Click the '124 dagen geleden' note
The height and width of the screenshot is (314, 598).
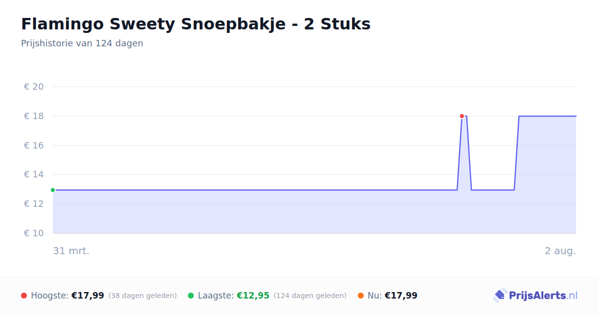click(x=310, y=296)
